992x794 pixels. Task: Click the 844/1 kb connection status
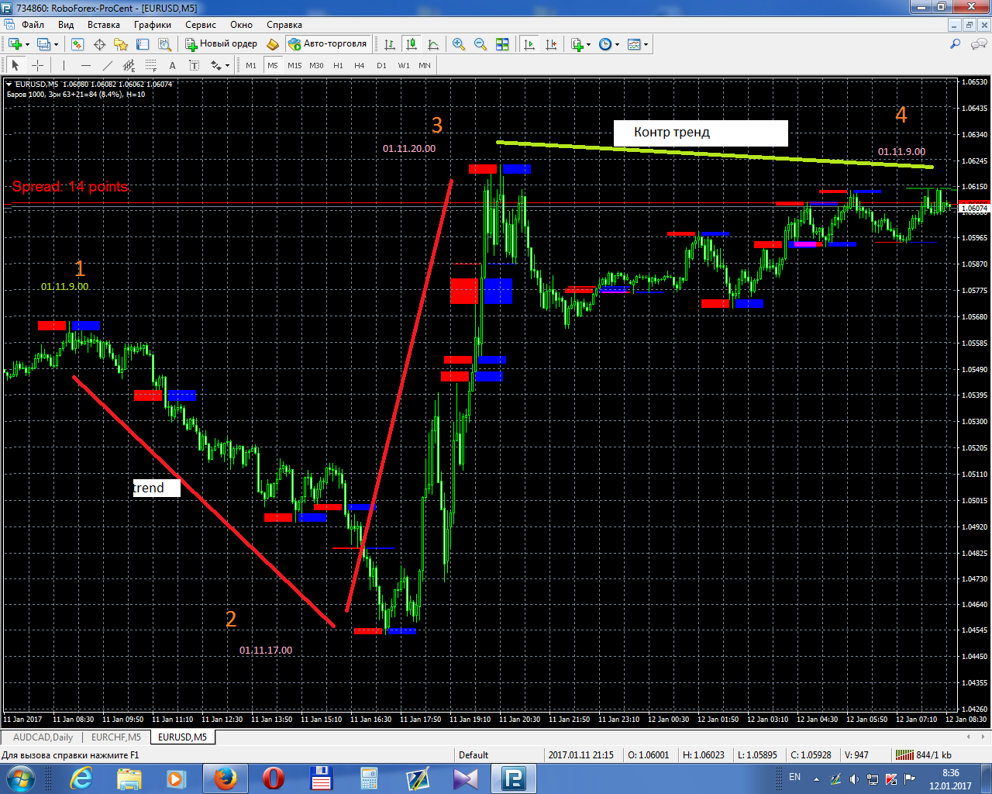[924, 754]
